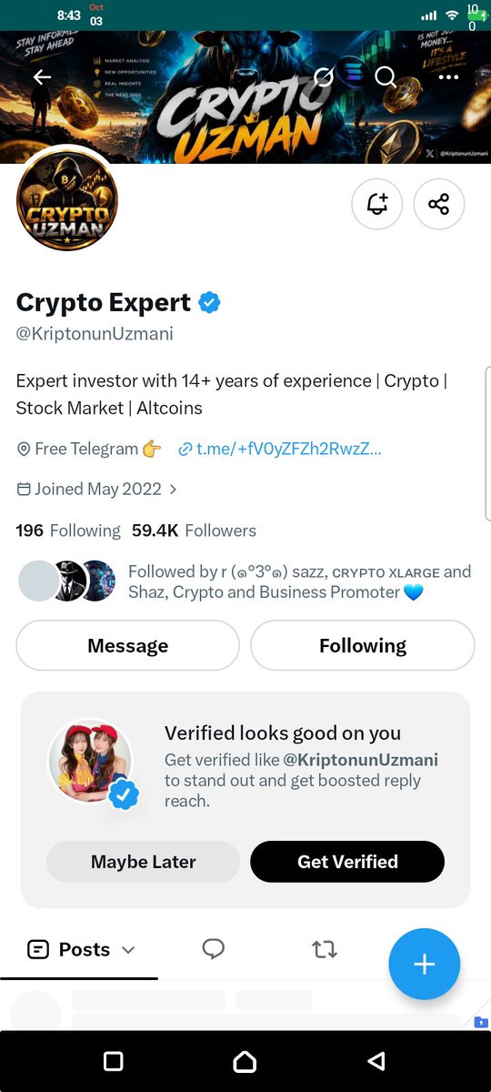Tap the share profile icon
The width and height of the screenshot is (491, 1092).
(439, 204)
